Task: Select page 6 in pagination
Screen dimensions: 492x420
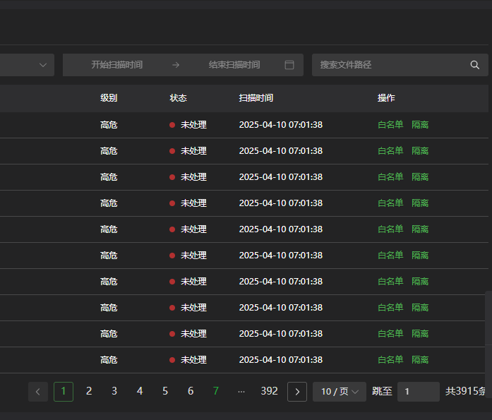Action: coord(191,391)
